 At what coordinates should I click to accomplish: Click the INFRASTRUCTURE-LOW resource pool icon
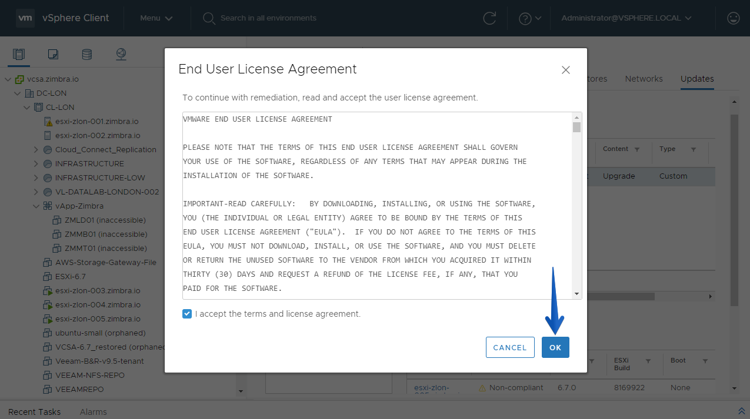pos(48,178)
